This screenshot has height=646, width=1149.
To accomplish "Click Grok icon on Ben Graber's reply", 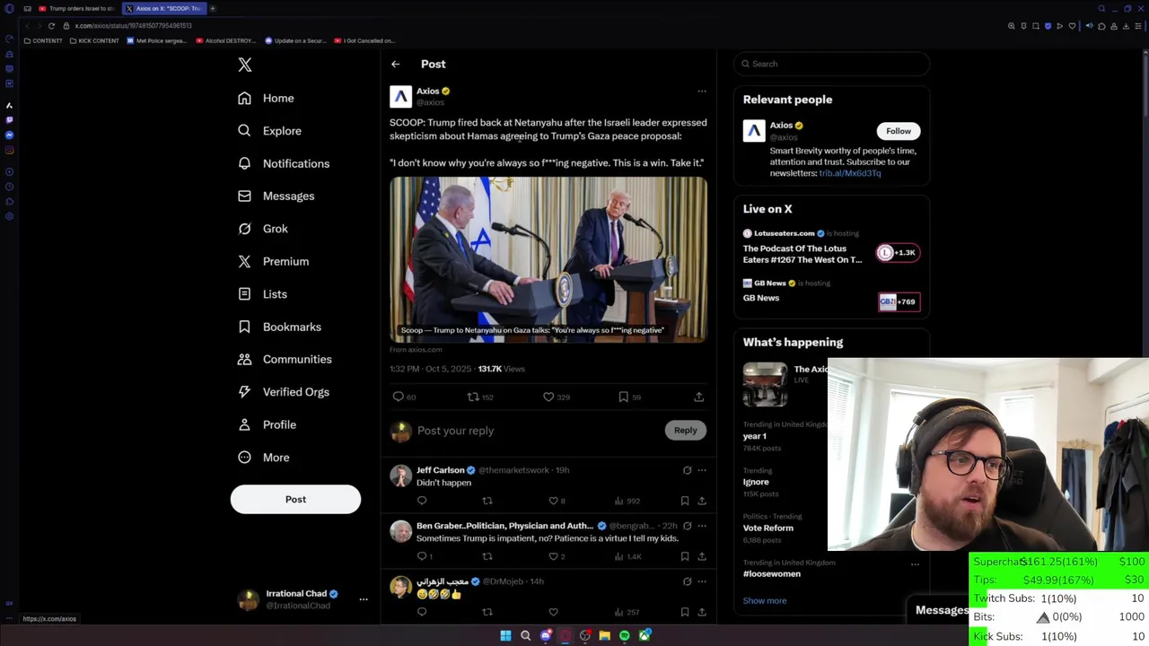I will 687,526.
